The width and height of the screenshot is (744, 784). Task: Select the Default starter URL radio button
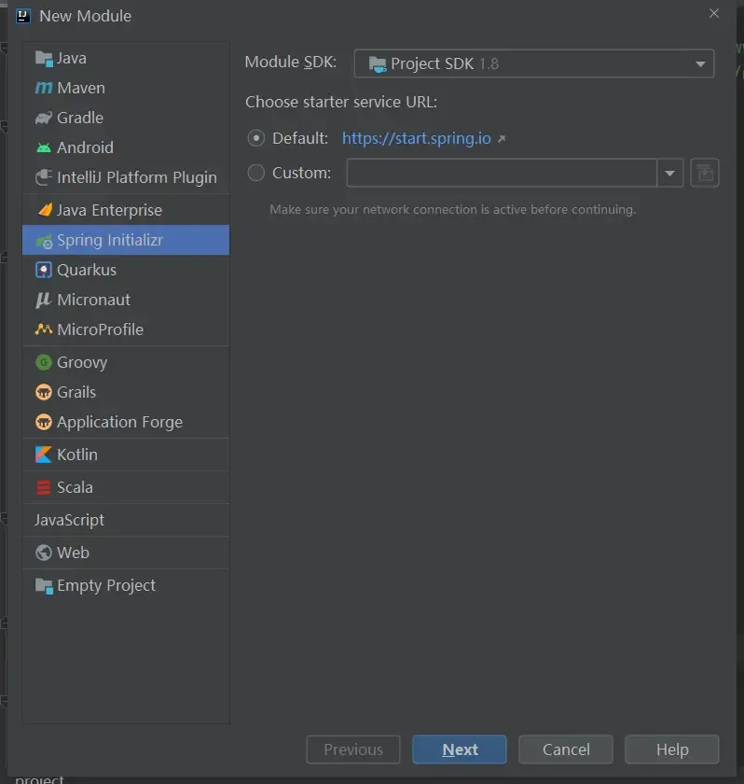click(256, 138)
